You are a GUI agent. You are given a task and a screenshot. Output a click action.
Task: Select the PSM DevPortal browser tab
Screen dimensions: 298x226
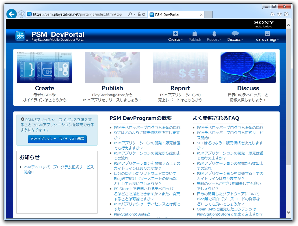click(170, 14)
